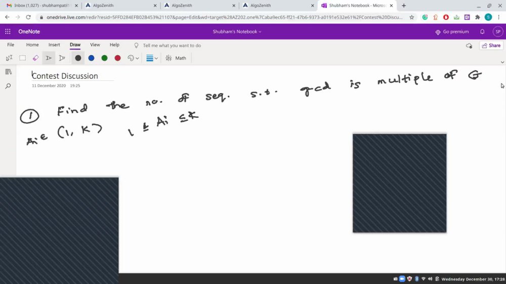Show notebook navigation pane
The height and width of the screenshot is (284, 506).
(x=9, y=72)
